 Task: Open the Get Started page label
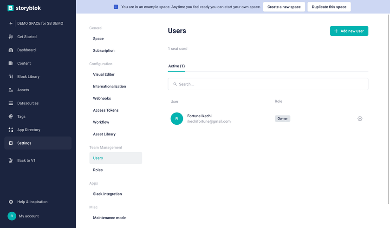(x=27, y=37)
